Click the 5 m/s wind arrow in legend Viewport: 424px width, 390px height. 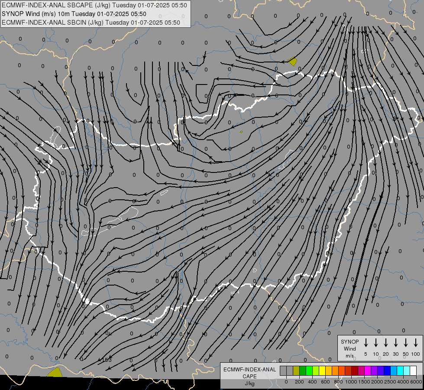366,343
